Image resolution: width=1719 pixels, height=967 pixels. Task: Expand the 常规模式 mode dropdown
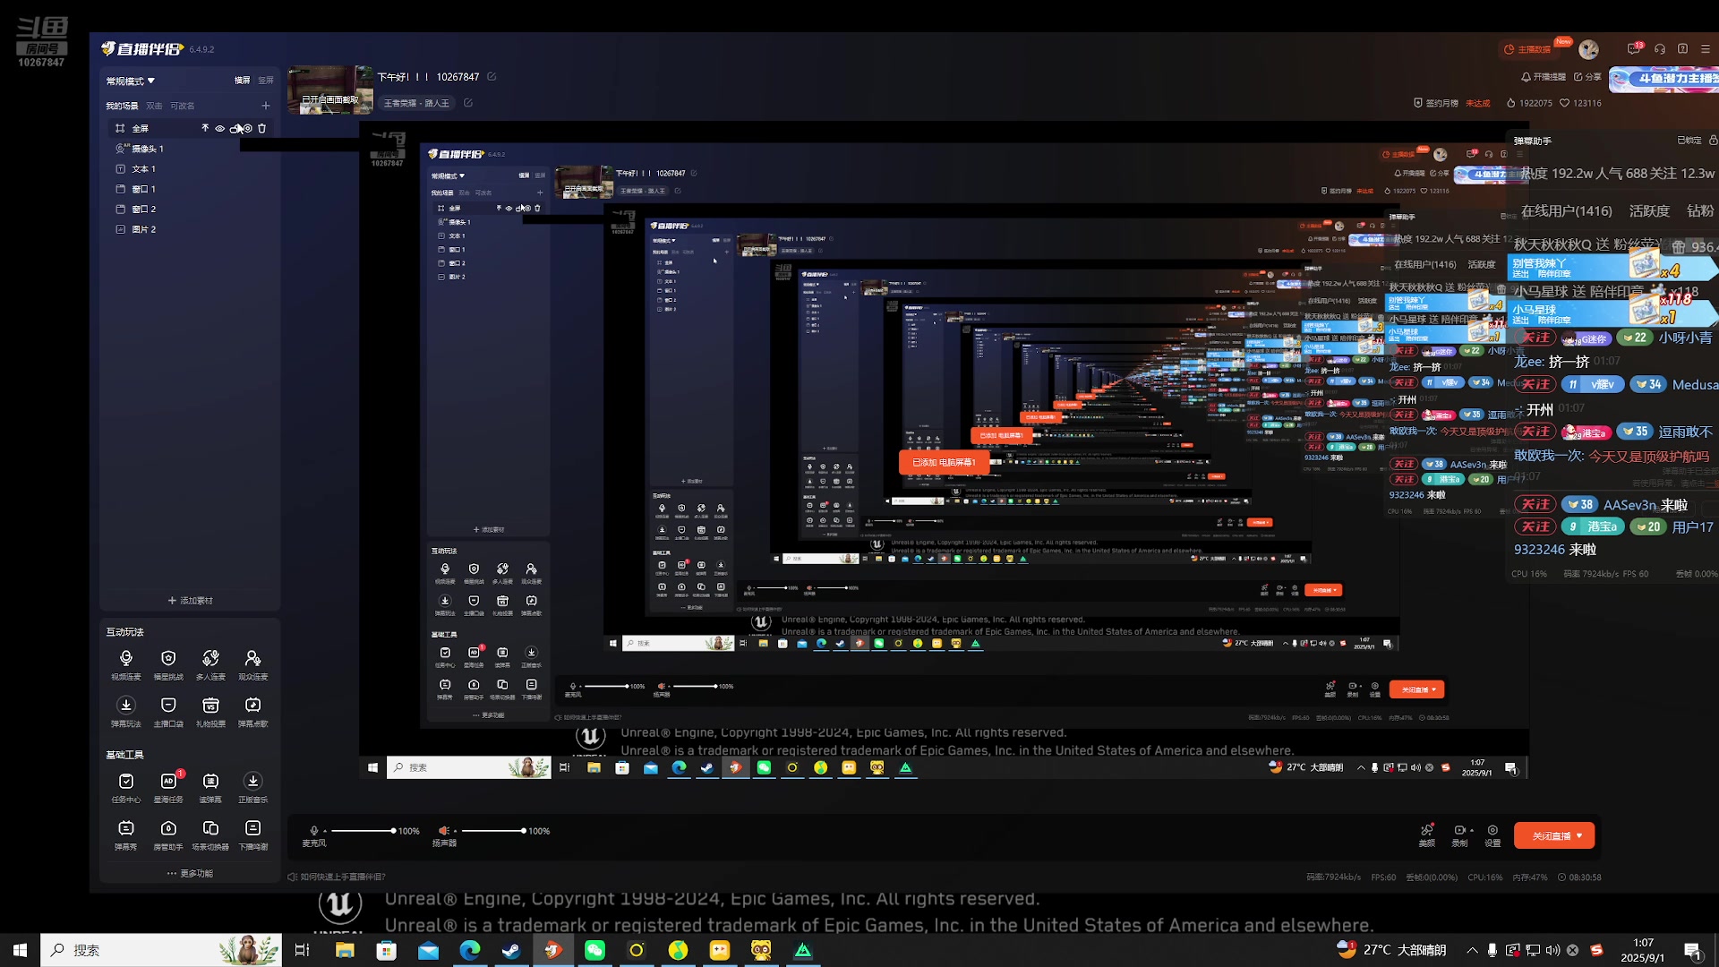coord(131,81)
